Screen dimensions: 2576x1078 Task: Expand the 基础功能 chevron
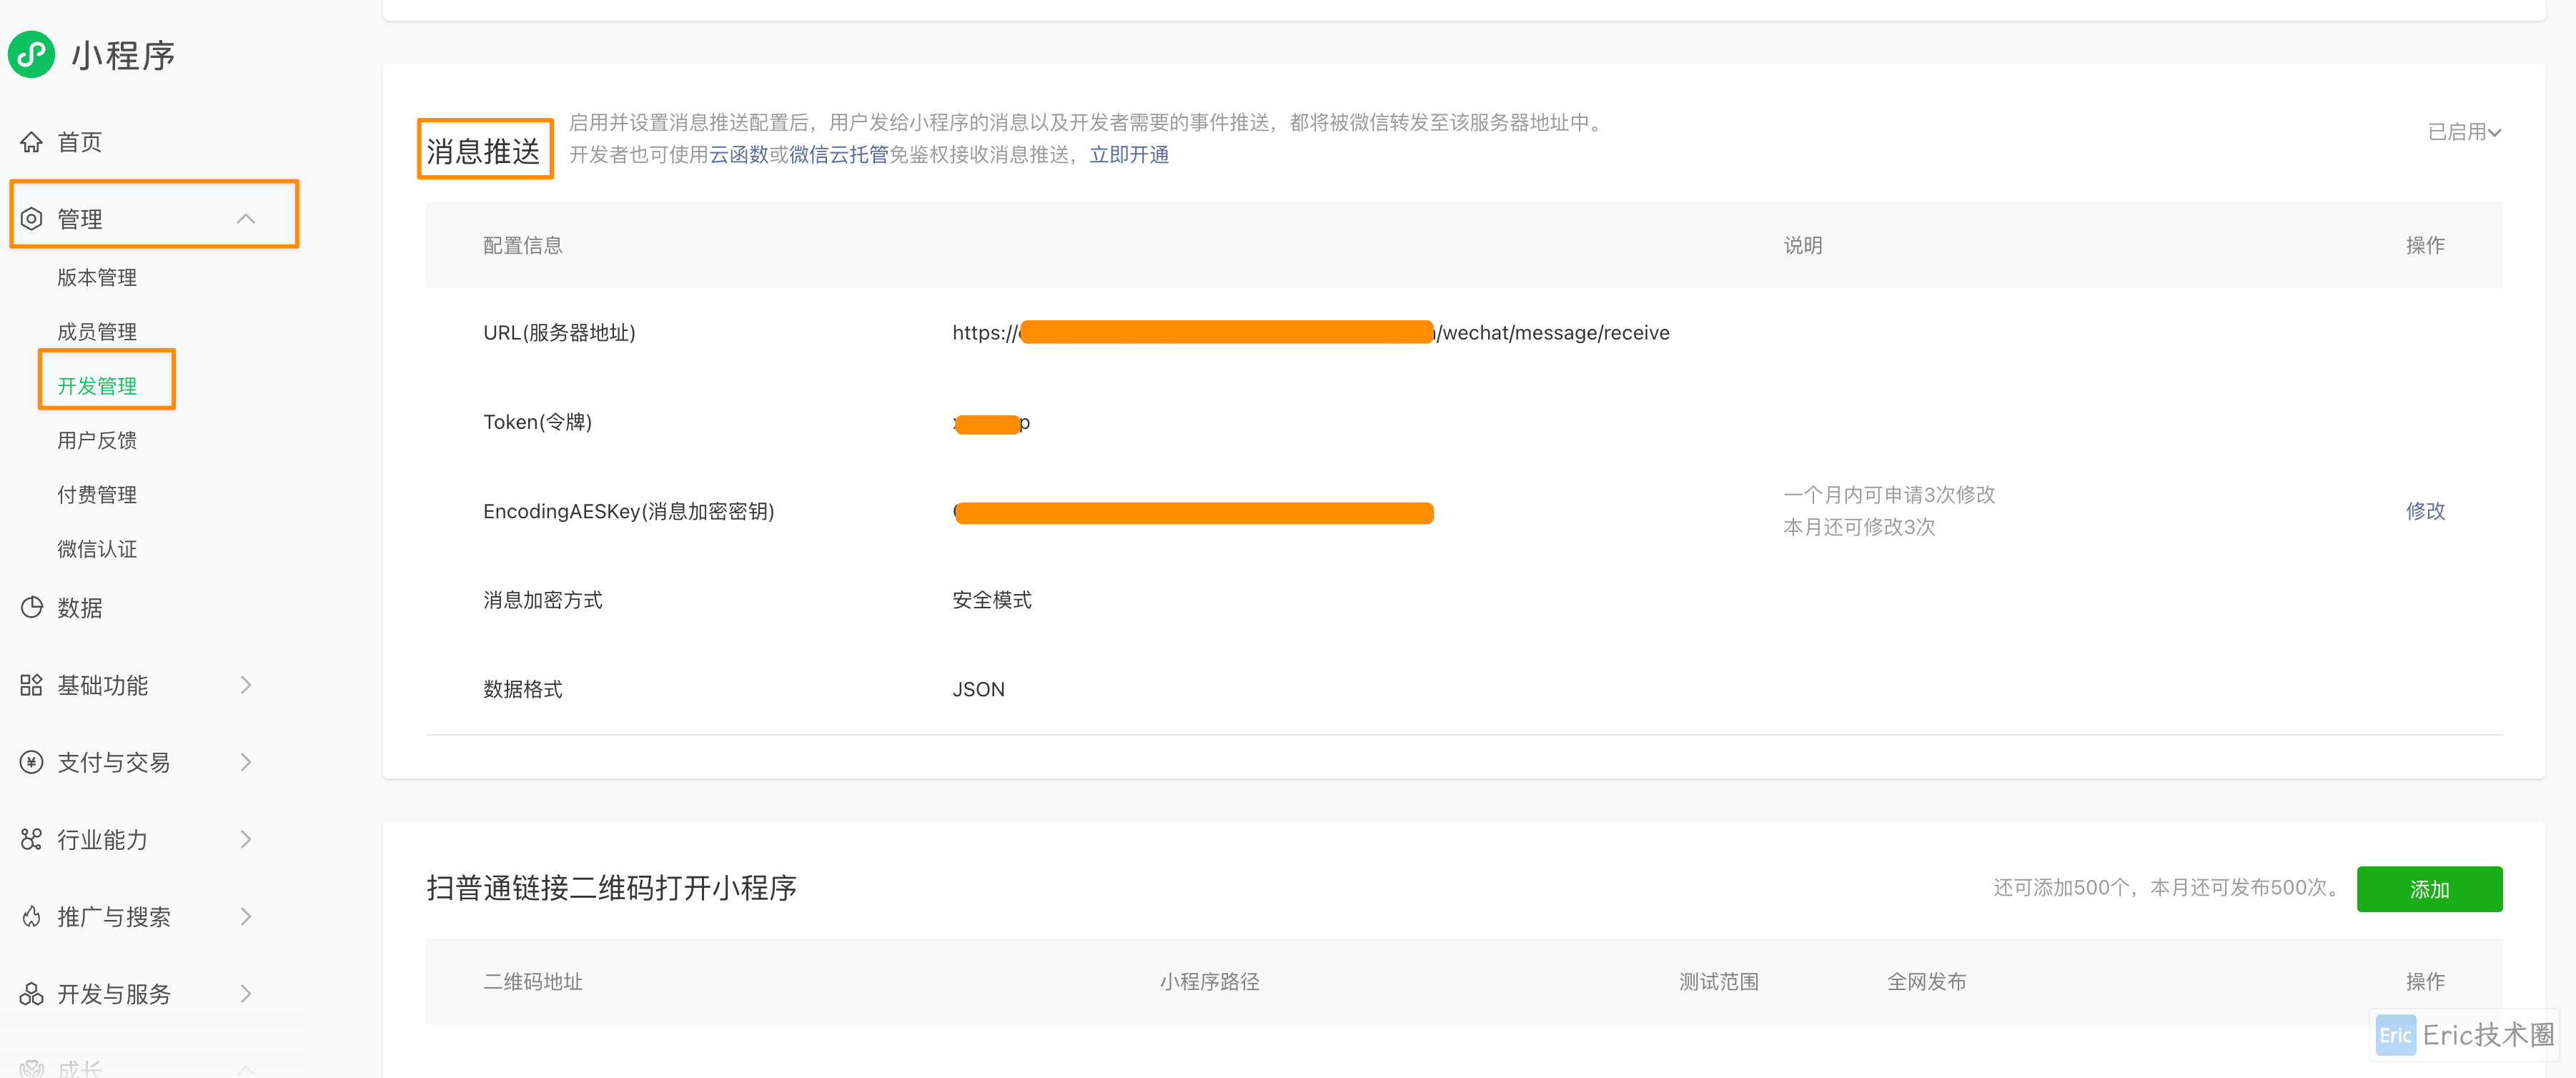pos(246,685)
